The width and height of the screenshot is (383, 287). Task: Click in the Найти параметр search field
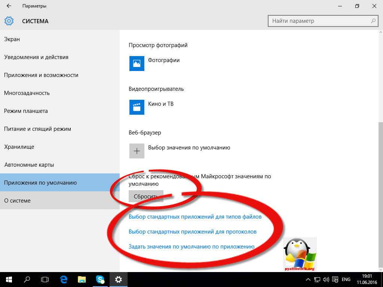click(320, 21)
